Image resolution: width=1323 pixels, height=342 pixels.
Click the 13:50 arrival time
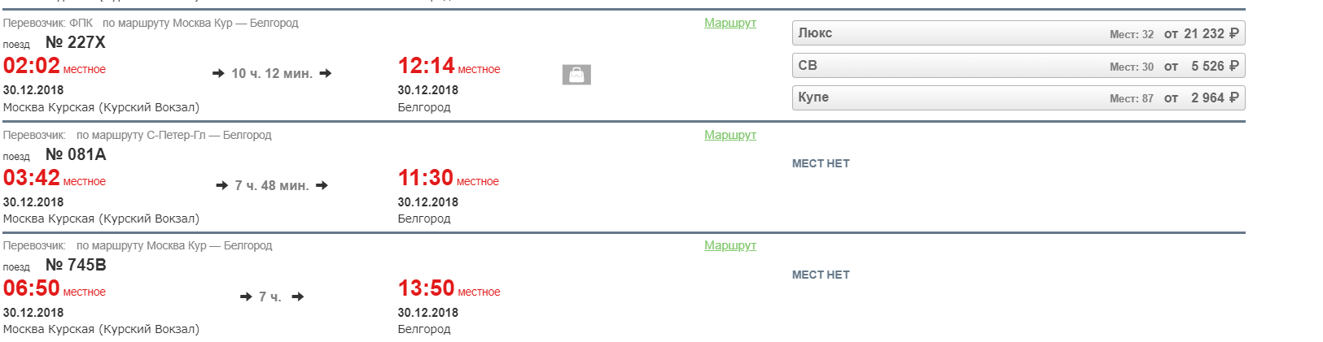[426, 288]
